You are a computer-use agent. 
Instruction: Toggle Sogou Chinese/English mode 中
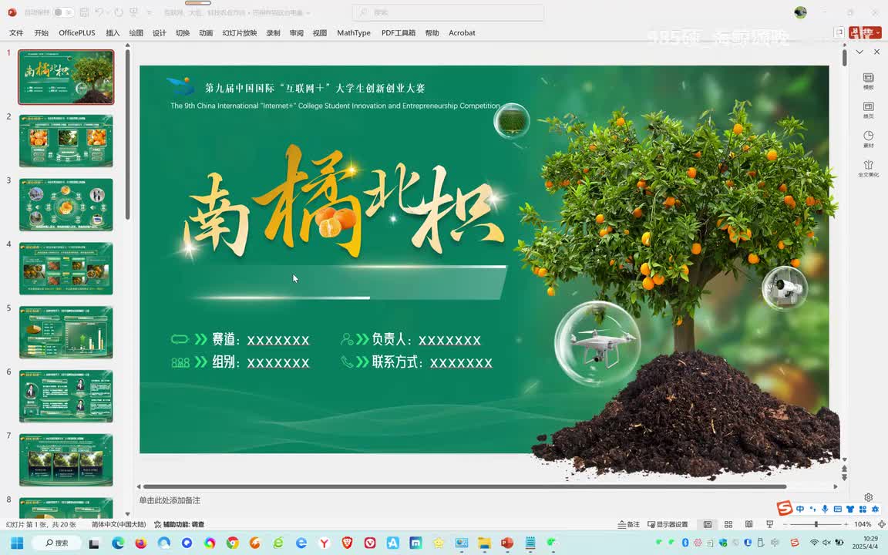point(800,509)
